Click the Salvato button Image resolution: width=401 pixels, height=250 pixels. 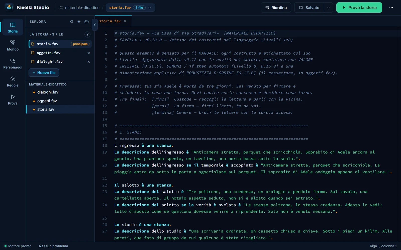pyautogui.click(x=309, y=7)
